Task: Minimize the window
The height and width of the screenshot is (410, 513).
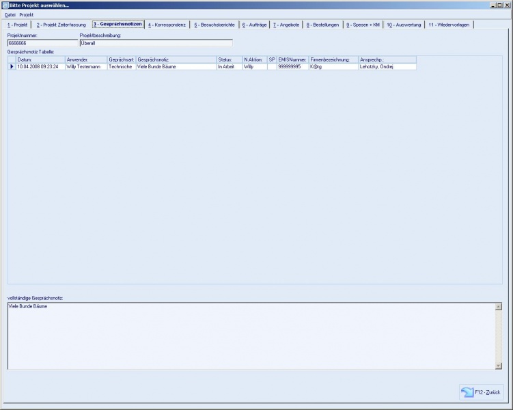Action: point(493,5)
